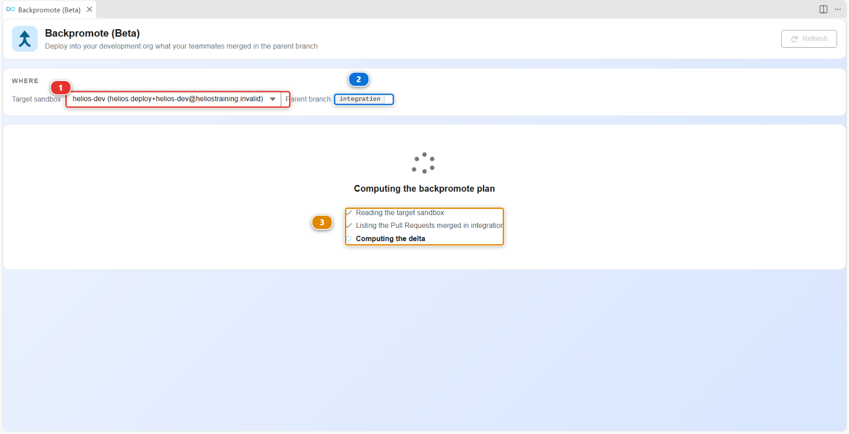The height and width of the screenshot is (434, 849).
Task: Click the loading spinner icon
Action: coord(423,163)
